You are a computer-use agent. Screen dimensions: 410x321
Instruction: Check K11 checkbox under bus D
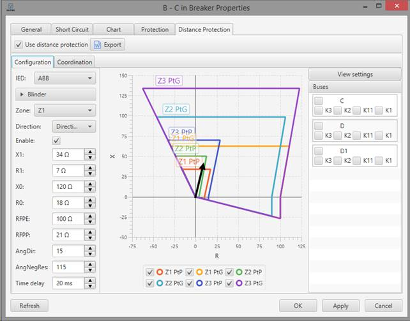[x=356, y=135]
